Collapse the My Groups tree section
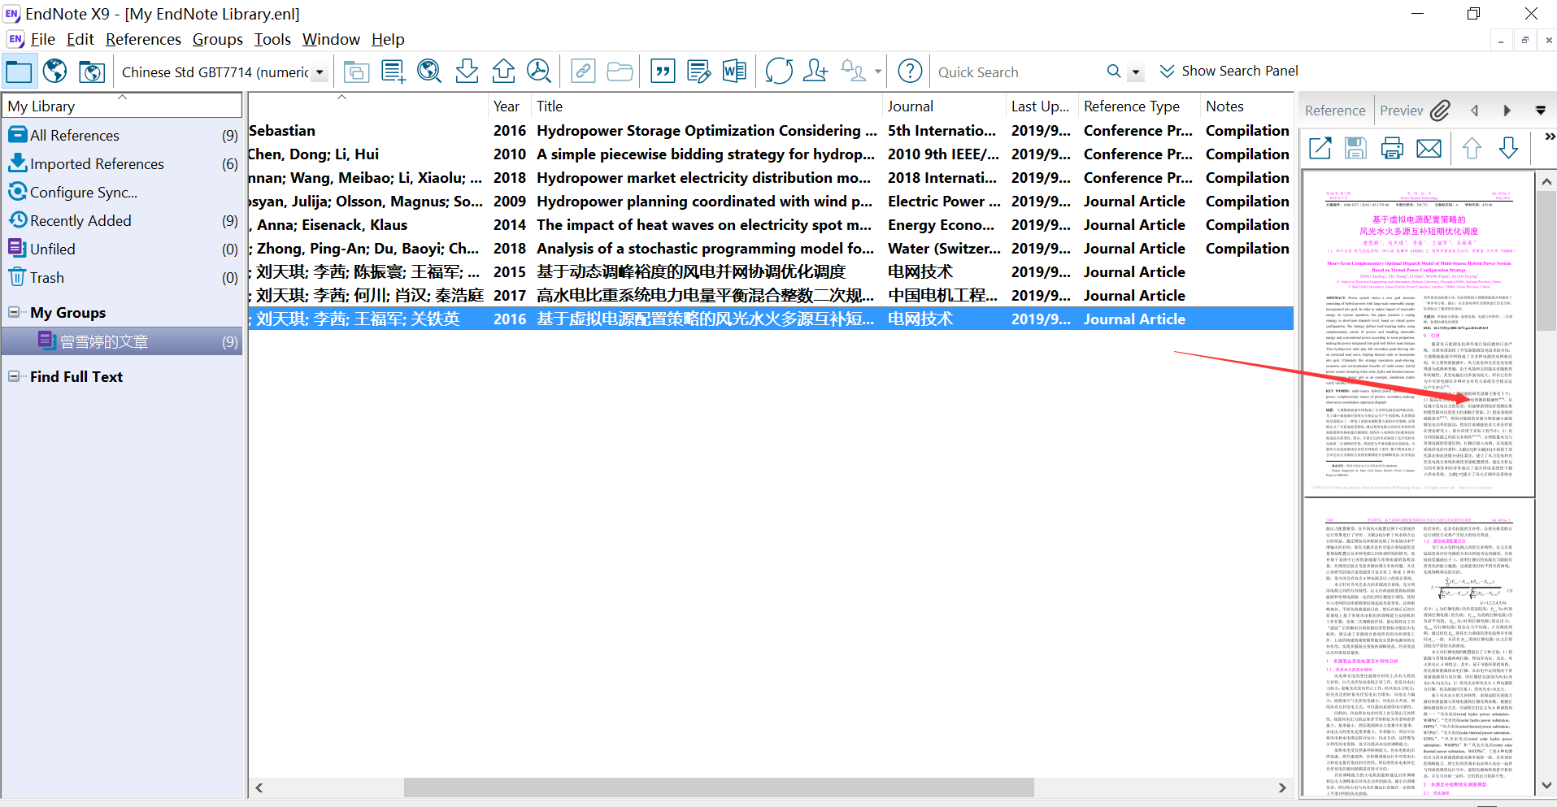This screenshot has height=807, width=1557. 14,312
